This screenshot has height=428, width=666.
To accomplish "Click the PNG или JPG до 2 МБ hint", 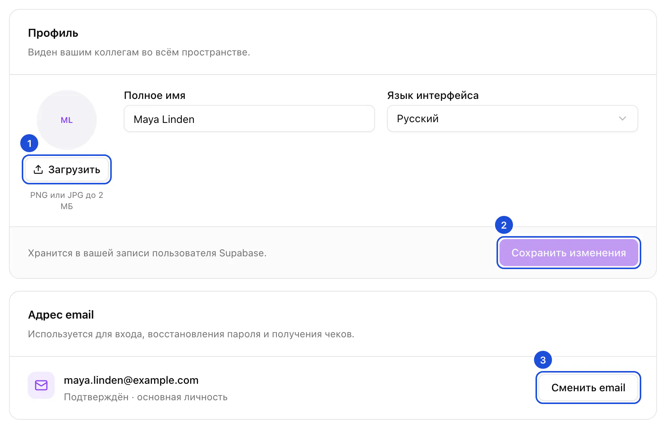I will (67, 201).
